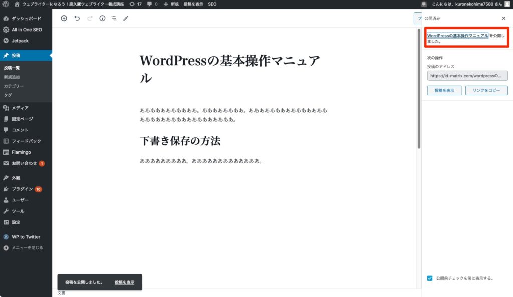Viewport: 513px width, 297px height.
Task: Click the notification icon in admin bar
Action: tap(424, 4)
